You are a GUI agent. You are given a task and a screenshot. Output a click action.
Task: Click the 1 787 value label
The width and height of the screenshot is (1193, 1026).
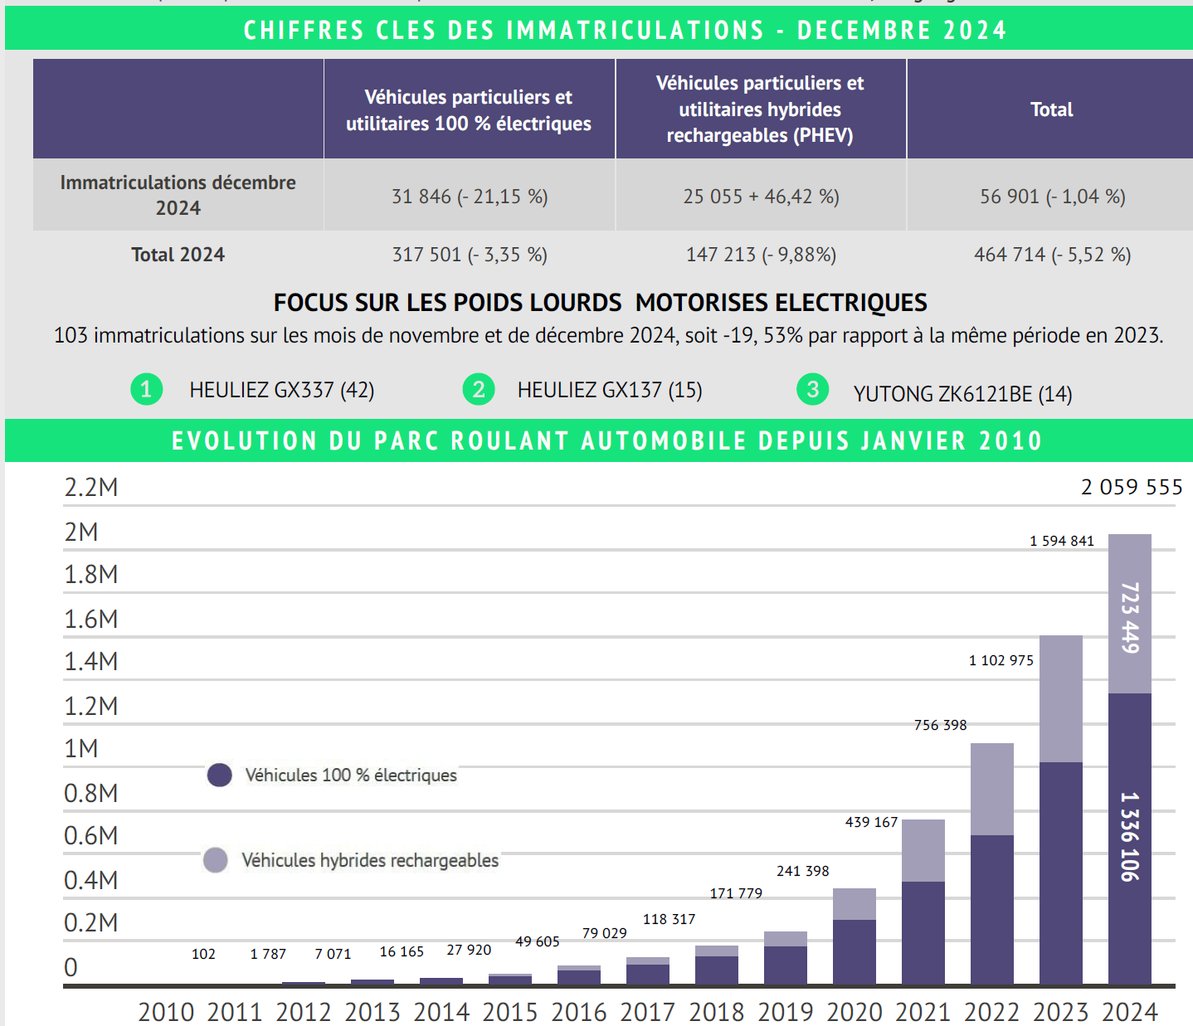point(268,954)
